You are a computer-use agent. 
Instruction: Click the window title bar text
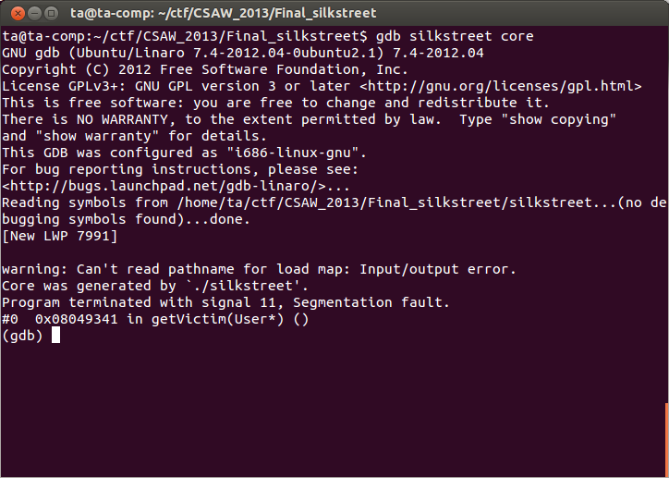(224, 13)
